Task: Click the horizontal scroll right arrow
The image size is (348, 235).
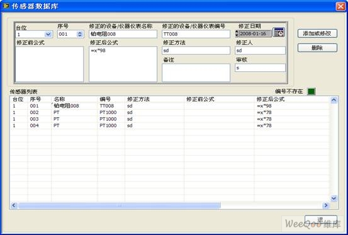Action: tap(325, 205)
